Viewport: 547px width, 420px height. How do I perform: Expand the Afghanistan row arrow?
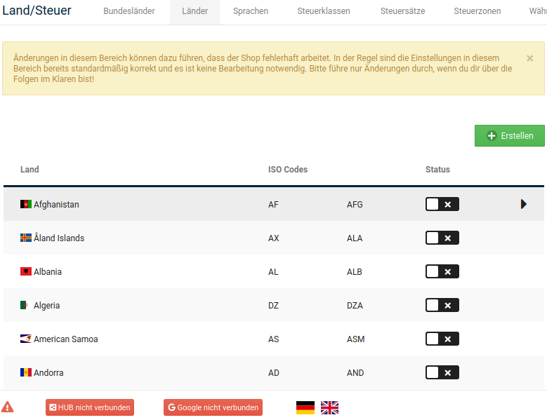(524, 204)
